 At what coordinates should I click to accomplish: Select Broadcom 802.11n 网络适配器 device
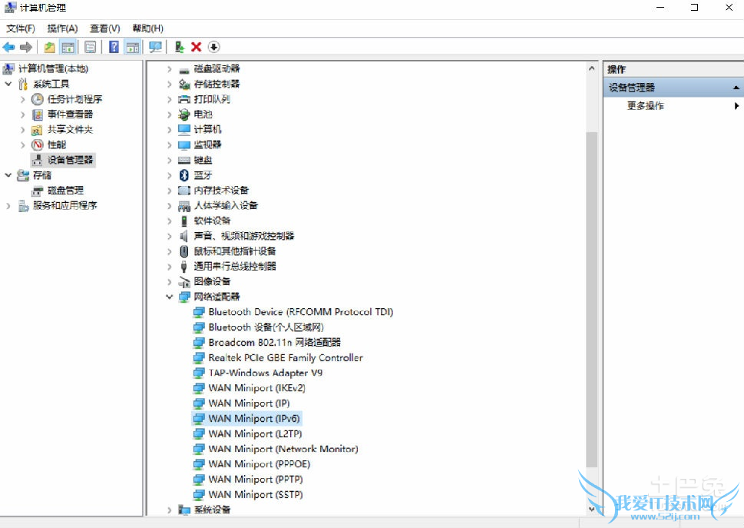click(274, 342)
